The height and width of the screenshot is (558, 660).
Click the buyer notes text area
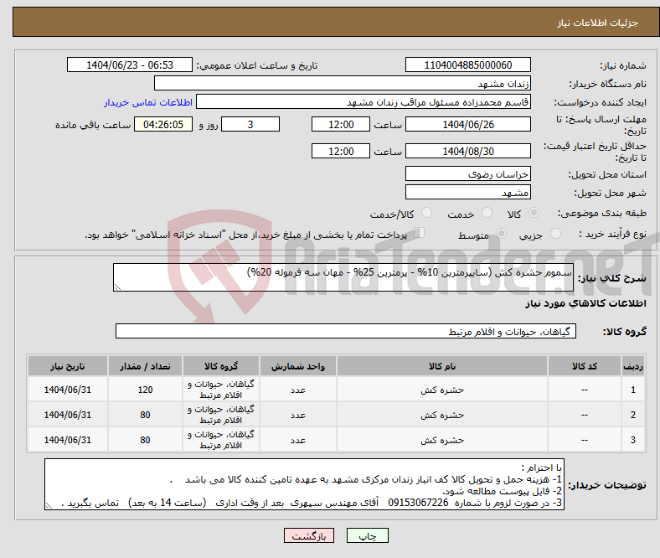tap(304, 484)
